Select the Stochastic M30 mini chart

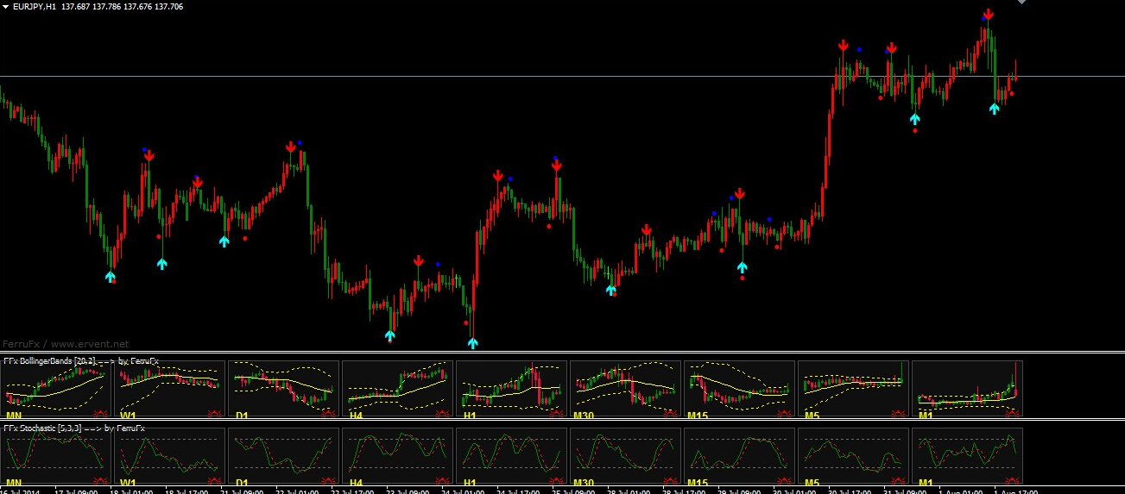click(x=624, y=454)
